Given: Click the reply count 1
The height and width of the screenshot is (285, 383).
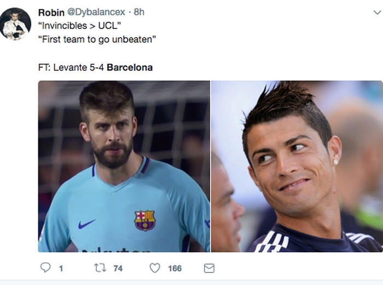Looking at the screenshot, I should click(61, 269).
